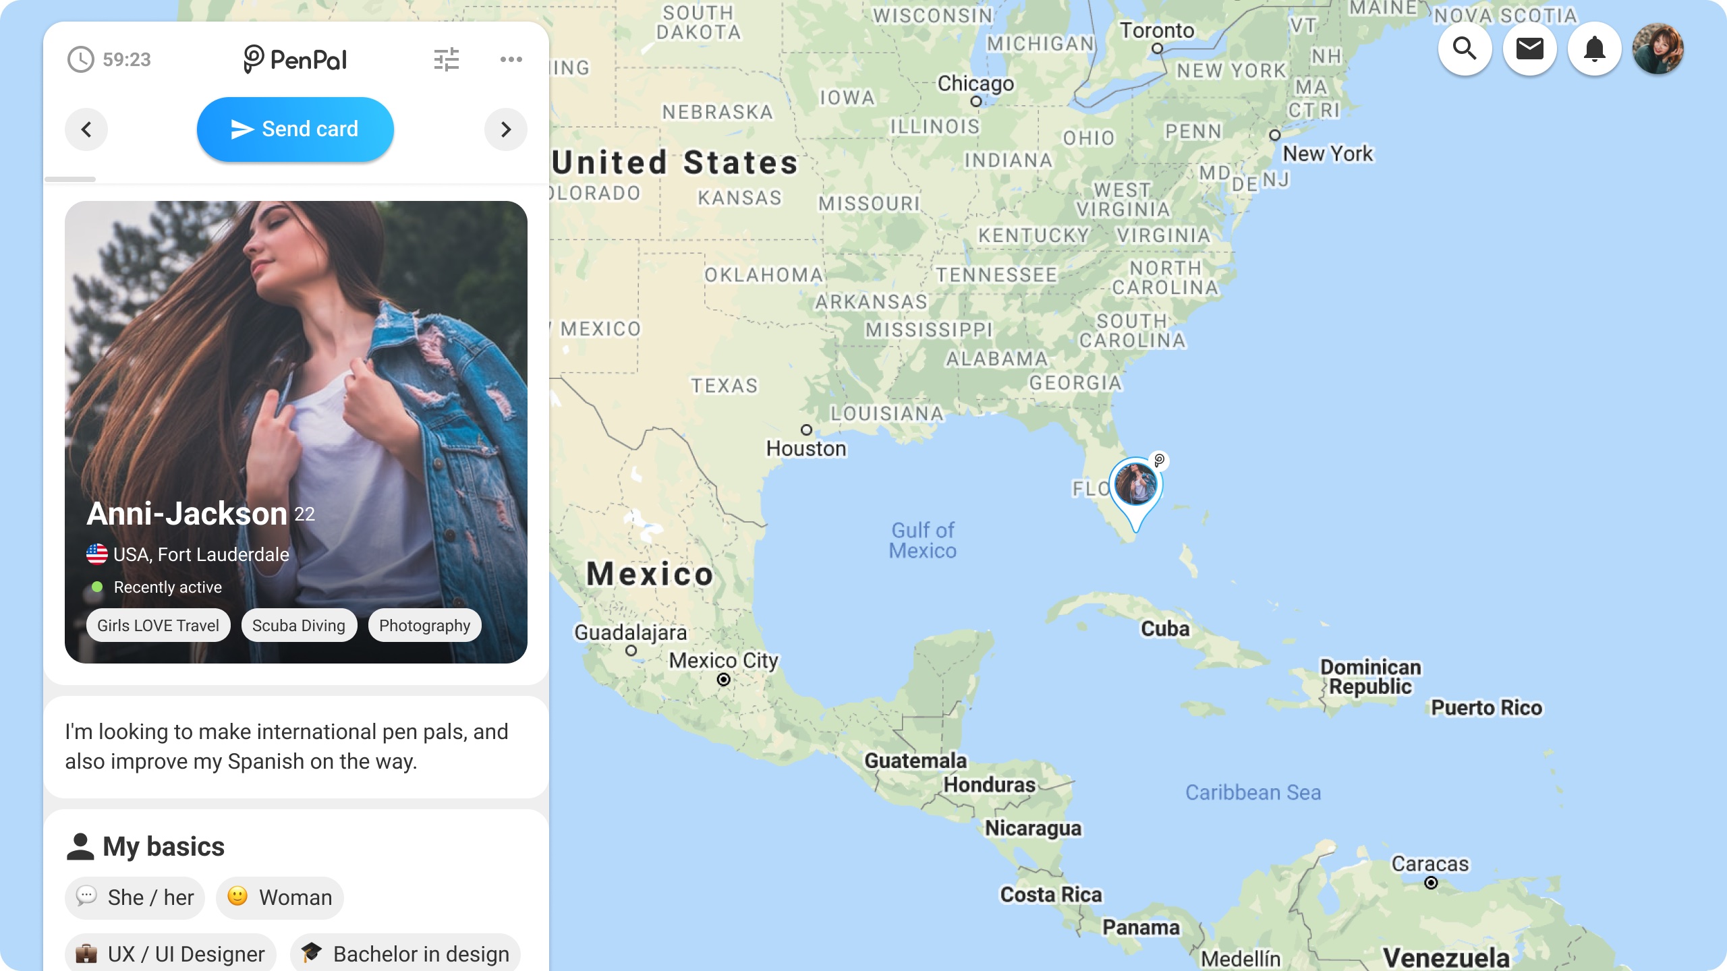This screenshot has height=971, width=1727.
Task: Click the She/her pronoun badge
Action: tap(135, 896)
